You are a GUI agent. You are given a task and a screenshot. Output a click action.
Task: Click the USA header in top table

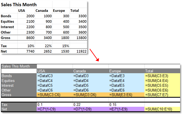(22, 11)
